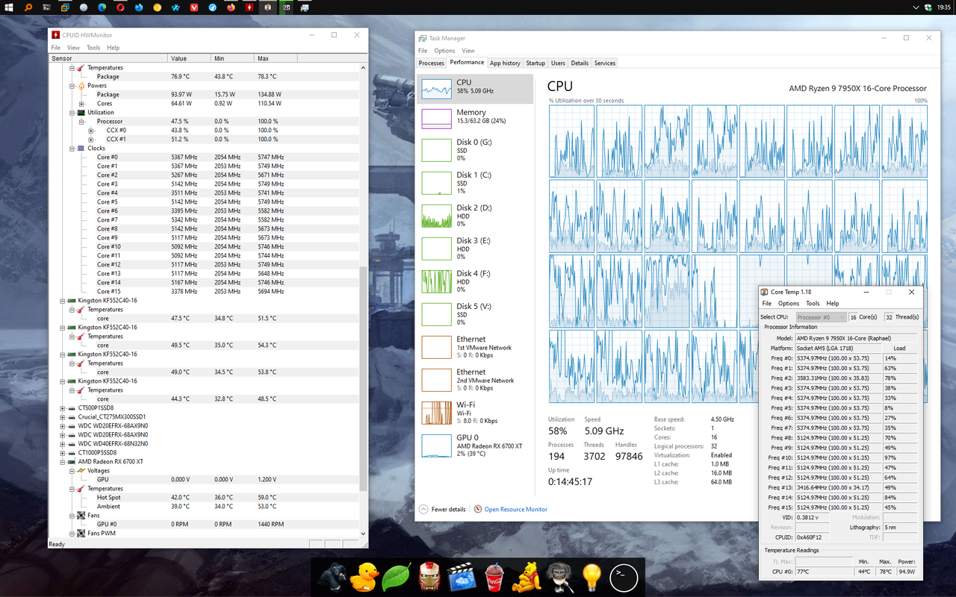
Task: Open the Options menu in Core Temp
Action: pyautogui.click(x=788, y=303)
